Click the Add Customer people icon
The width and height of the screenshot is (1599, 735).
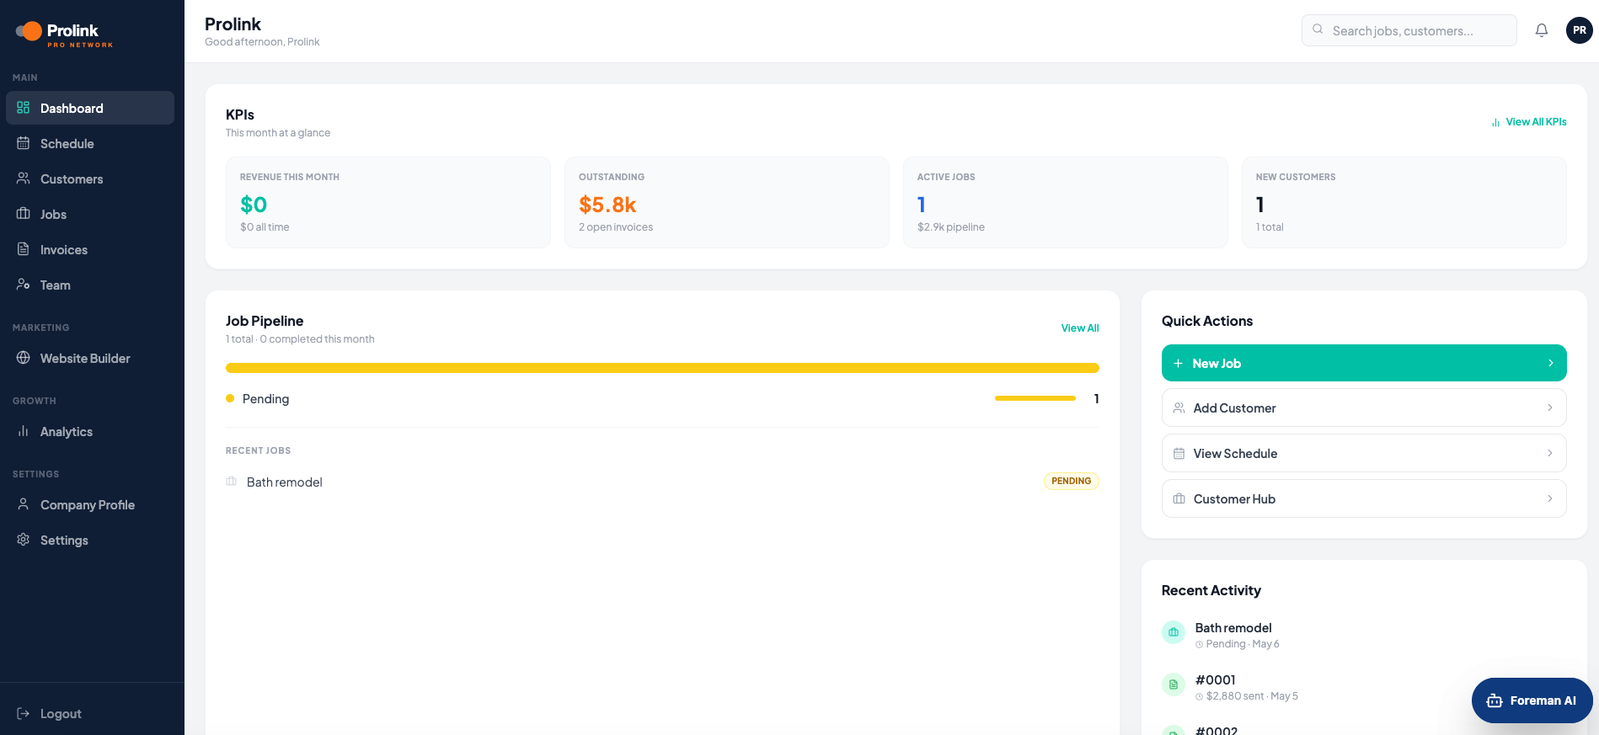[x=1179, y=408]
